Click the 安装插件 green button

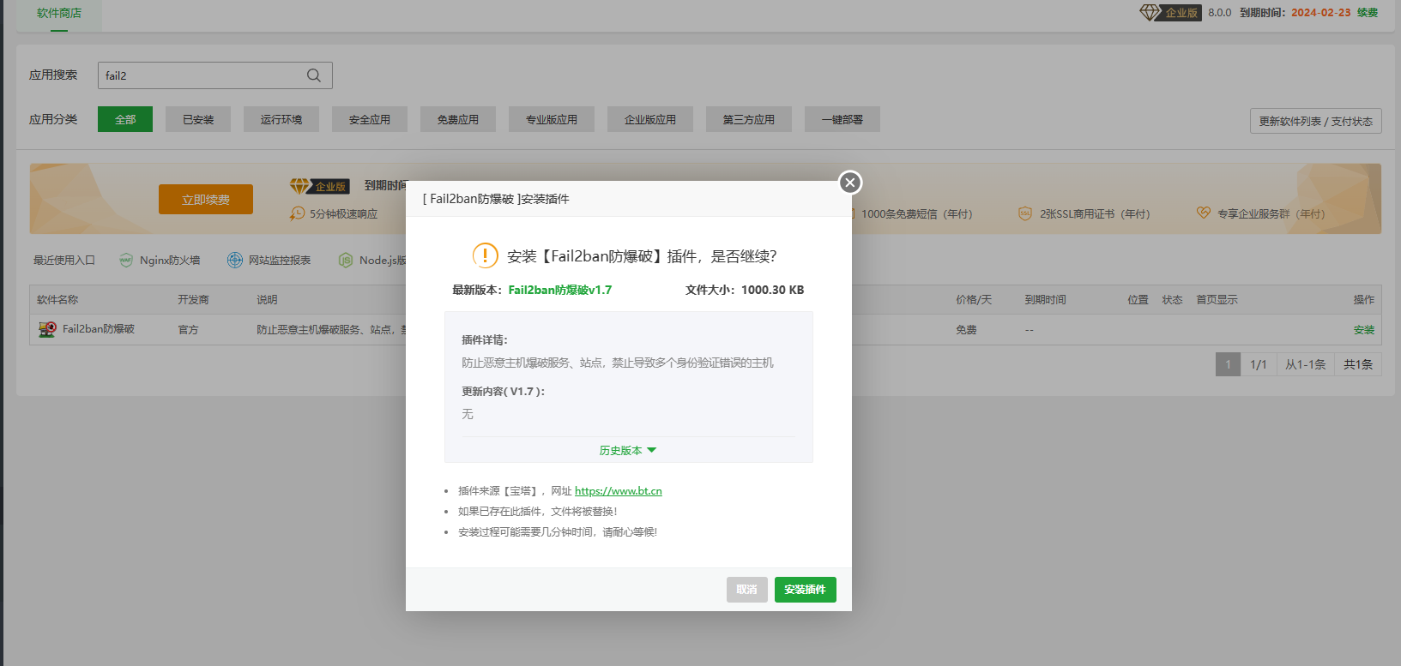tap(806, 590)
